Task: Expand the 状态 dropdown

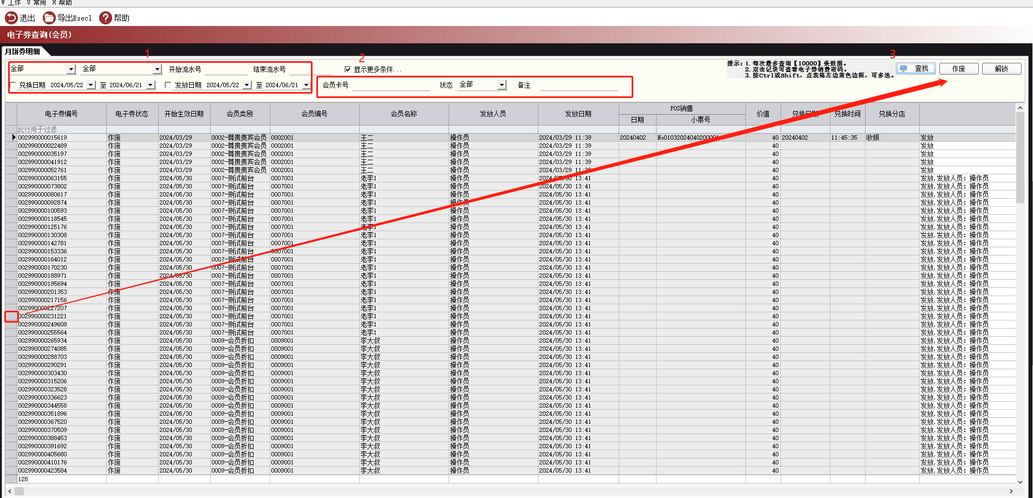Action: (502, 85)
